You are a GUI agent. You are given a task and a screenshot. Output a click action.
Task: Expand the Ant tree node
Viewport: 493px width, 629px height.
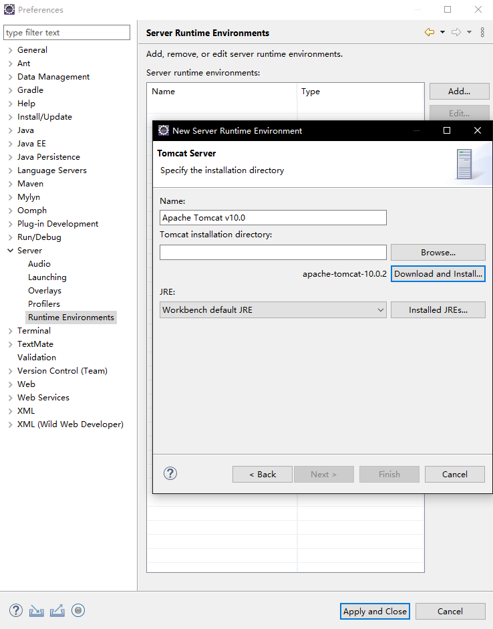[x=11, y=64]
